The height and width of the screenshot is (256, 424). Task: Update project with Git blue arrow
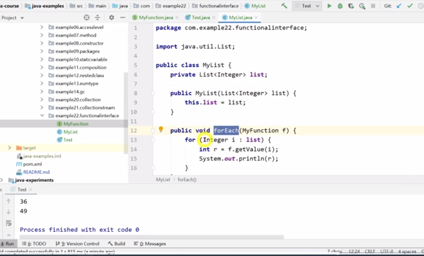(x=399, y=6)
